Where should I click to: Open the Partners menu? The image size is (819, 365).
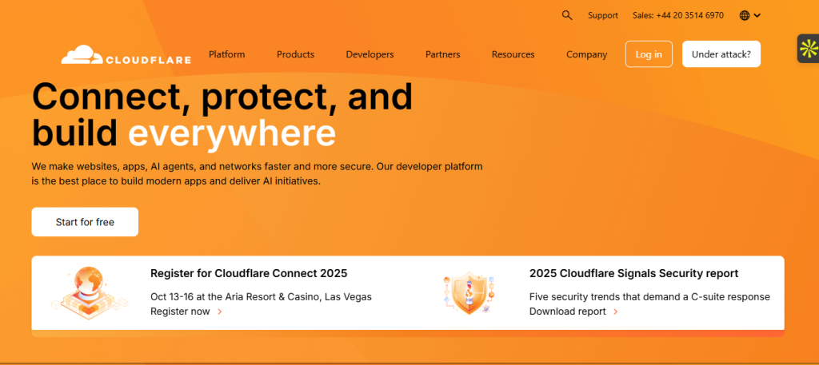(443, 54)
